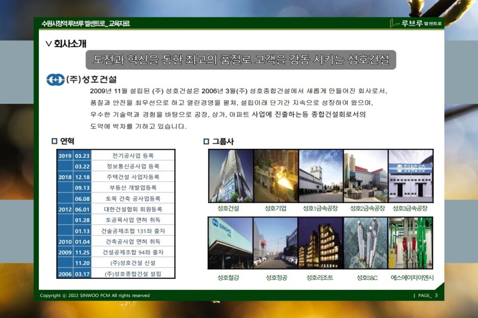Click the header title 수원시청역 루브루 엘센트로_교육자료
The image size is (478, 318).
pos(86,23)
